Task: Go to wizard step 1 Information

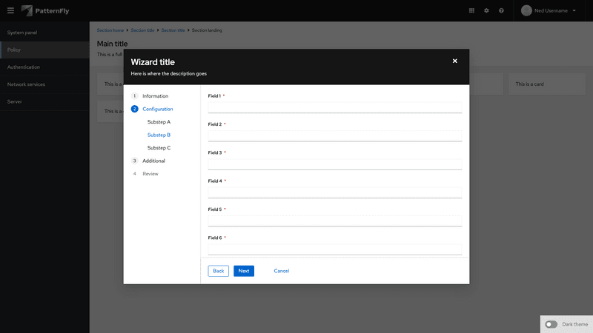Action: click(155, 96)
